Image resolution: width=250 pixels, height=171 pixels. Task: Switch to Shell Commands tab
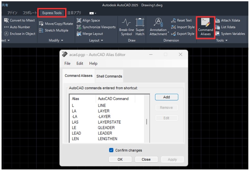tap(109, 76)
